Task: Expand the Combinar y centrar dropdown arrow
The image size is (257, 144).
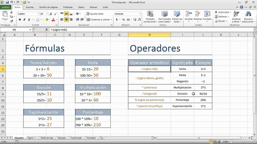Action: tap(111, 19)
